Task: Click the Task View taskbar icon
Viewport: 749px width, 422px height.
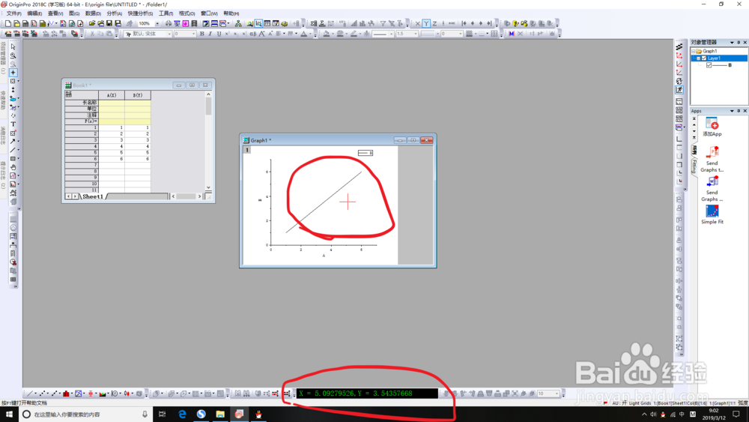Action: (163, 415)
